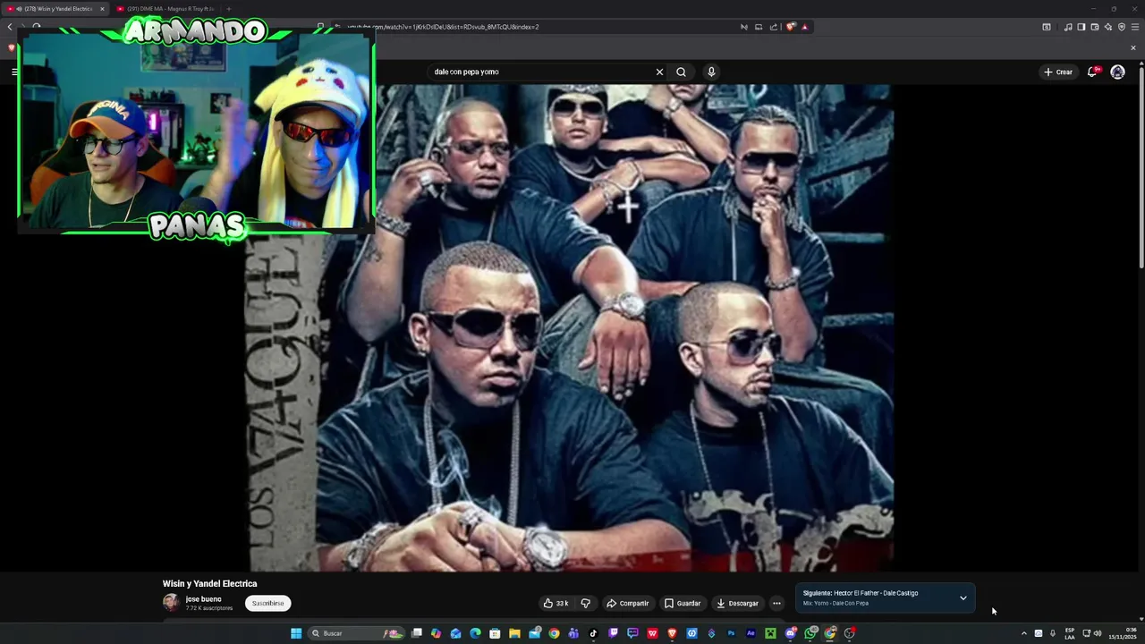Click the music note playlist toolbar icon
Viewport: 1145px width, 644px height.
[1068, 27]
